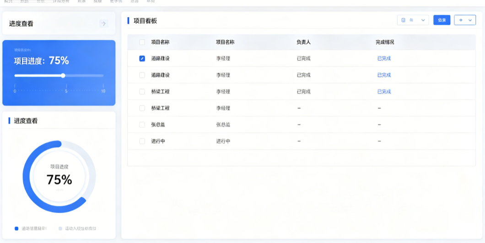Expand the filter dropdown chevron in 项目看板
The height and width of the screenshot is (243, 485).
pos(423,21)
